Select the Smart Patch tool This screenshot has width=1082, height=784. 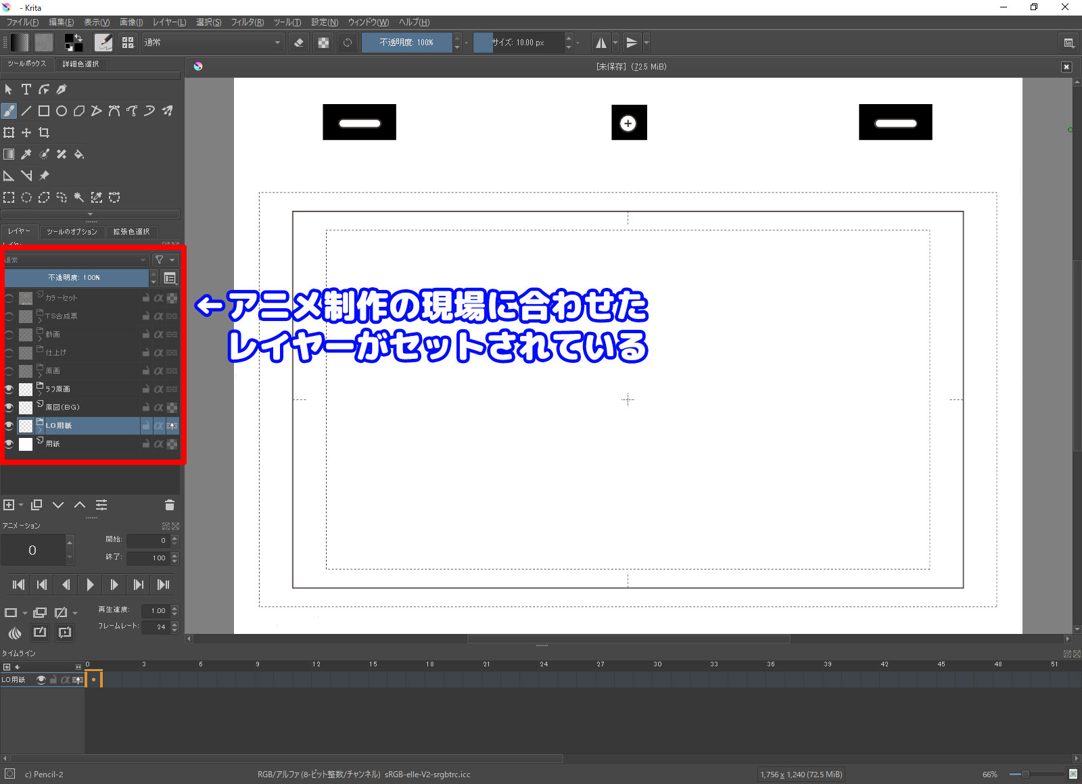click(62, 154)
